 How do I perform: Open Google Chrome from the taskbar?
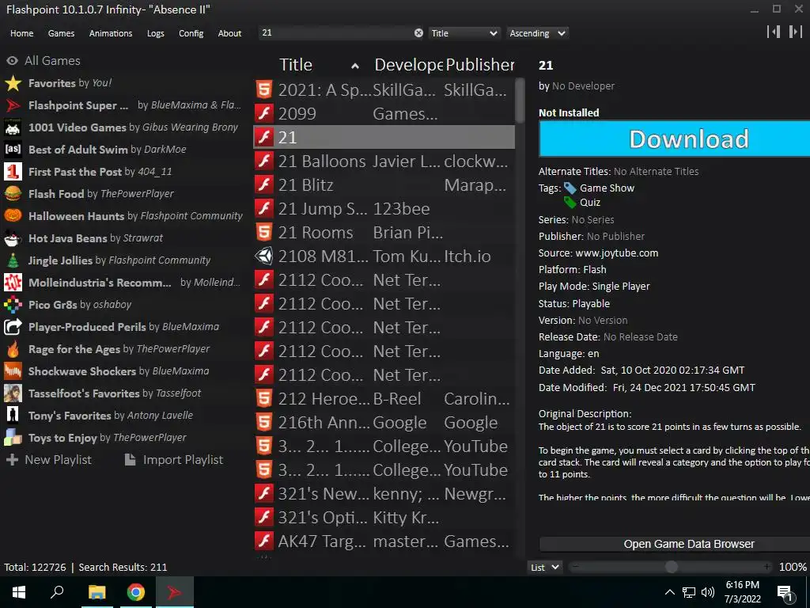pyautogui.click(x=136, y=592)
